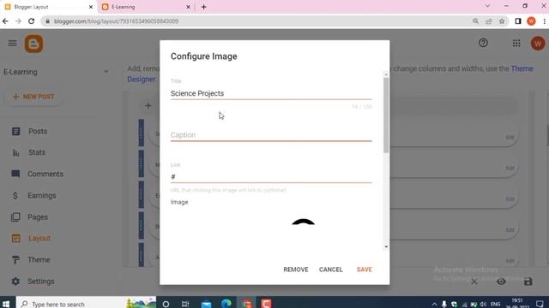Screen dimensions: 549x308
Task: Toggle the browser side panel icon
Action: (518, 21)
